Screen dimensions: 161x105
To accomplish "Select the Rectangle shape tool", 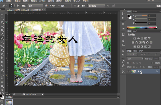I will click(2, 82).
